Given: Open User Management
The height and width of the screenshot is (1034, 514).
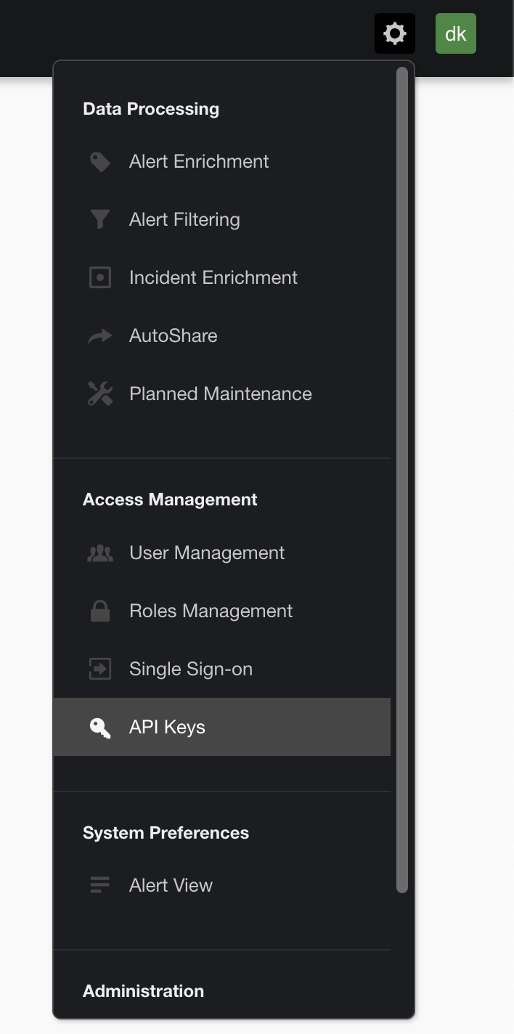Looking at the screenshot, I should [207, 553].
